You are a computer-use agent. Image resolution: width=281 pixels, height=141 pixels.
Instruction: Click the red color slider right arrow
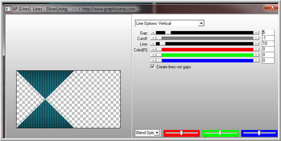point(256,50)
